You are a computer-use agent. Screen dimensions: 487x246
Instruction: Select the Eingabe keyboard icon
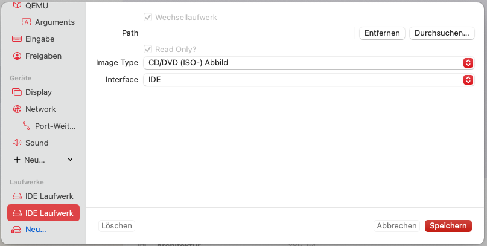16,39
